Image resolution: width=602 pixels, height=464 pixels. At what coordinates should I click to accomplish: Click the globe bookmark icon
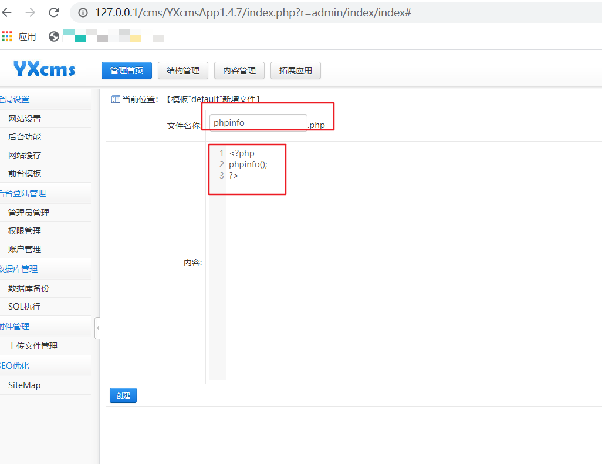[x=54, y=36]
